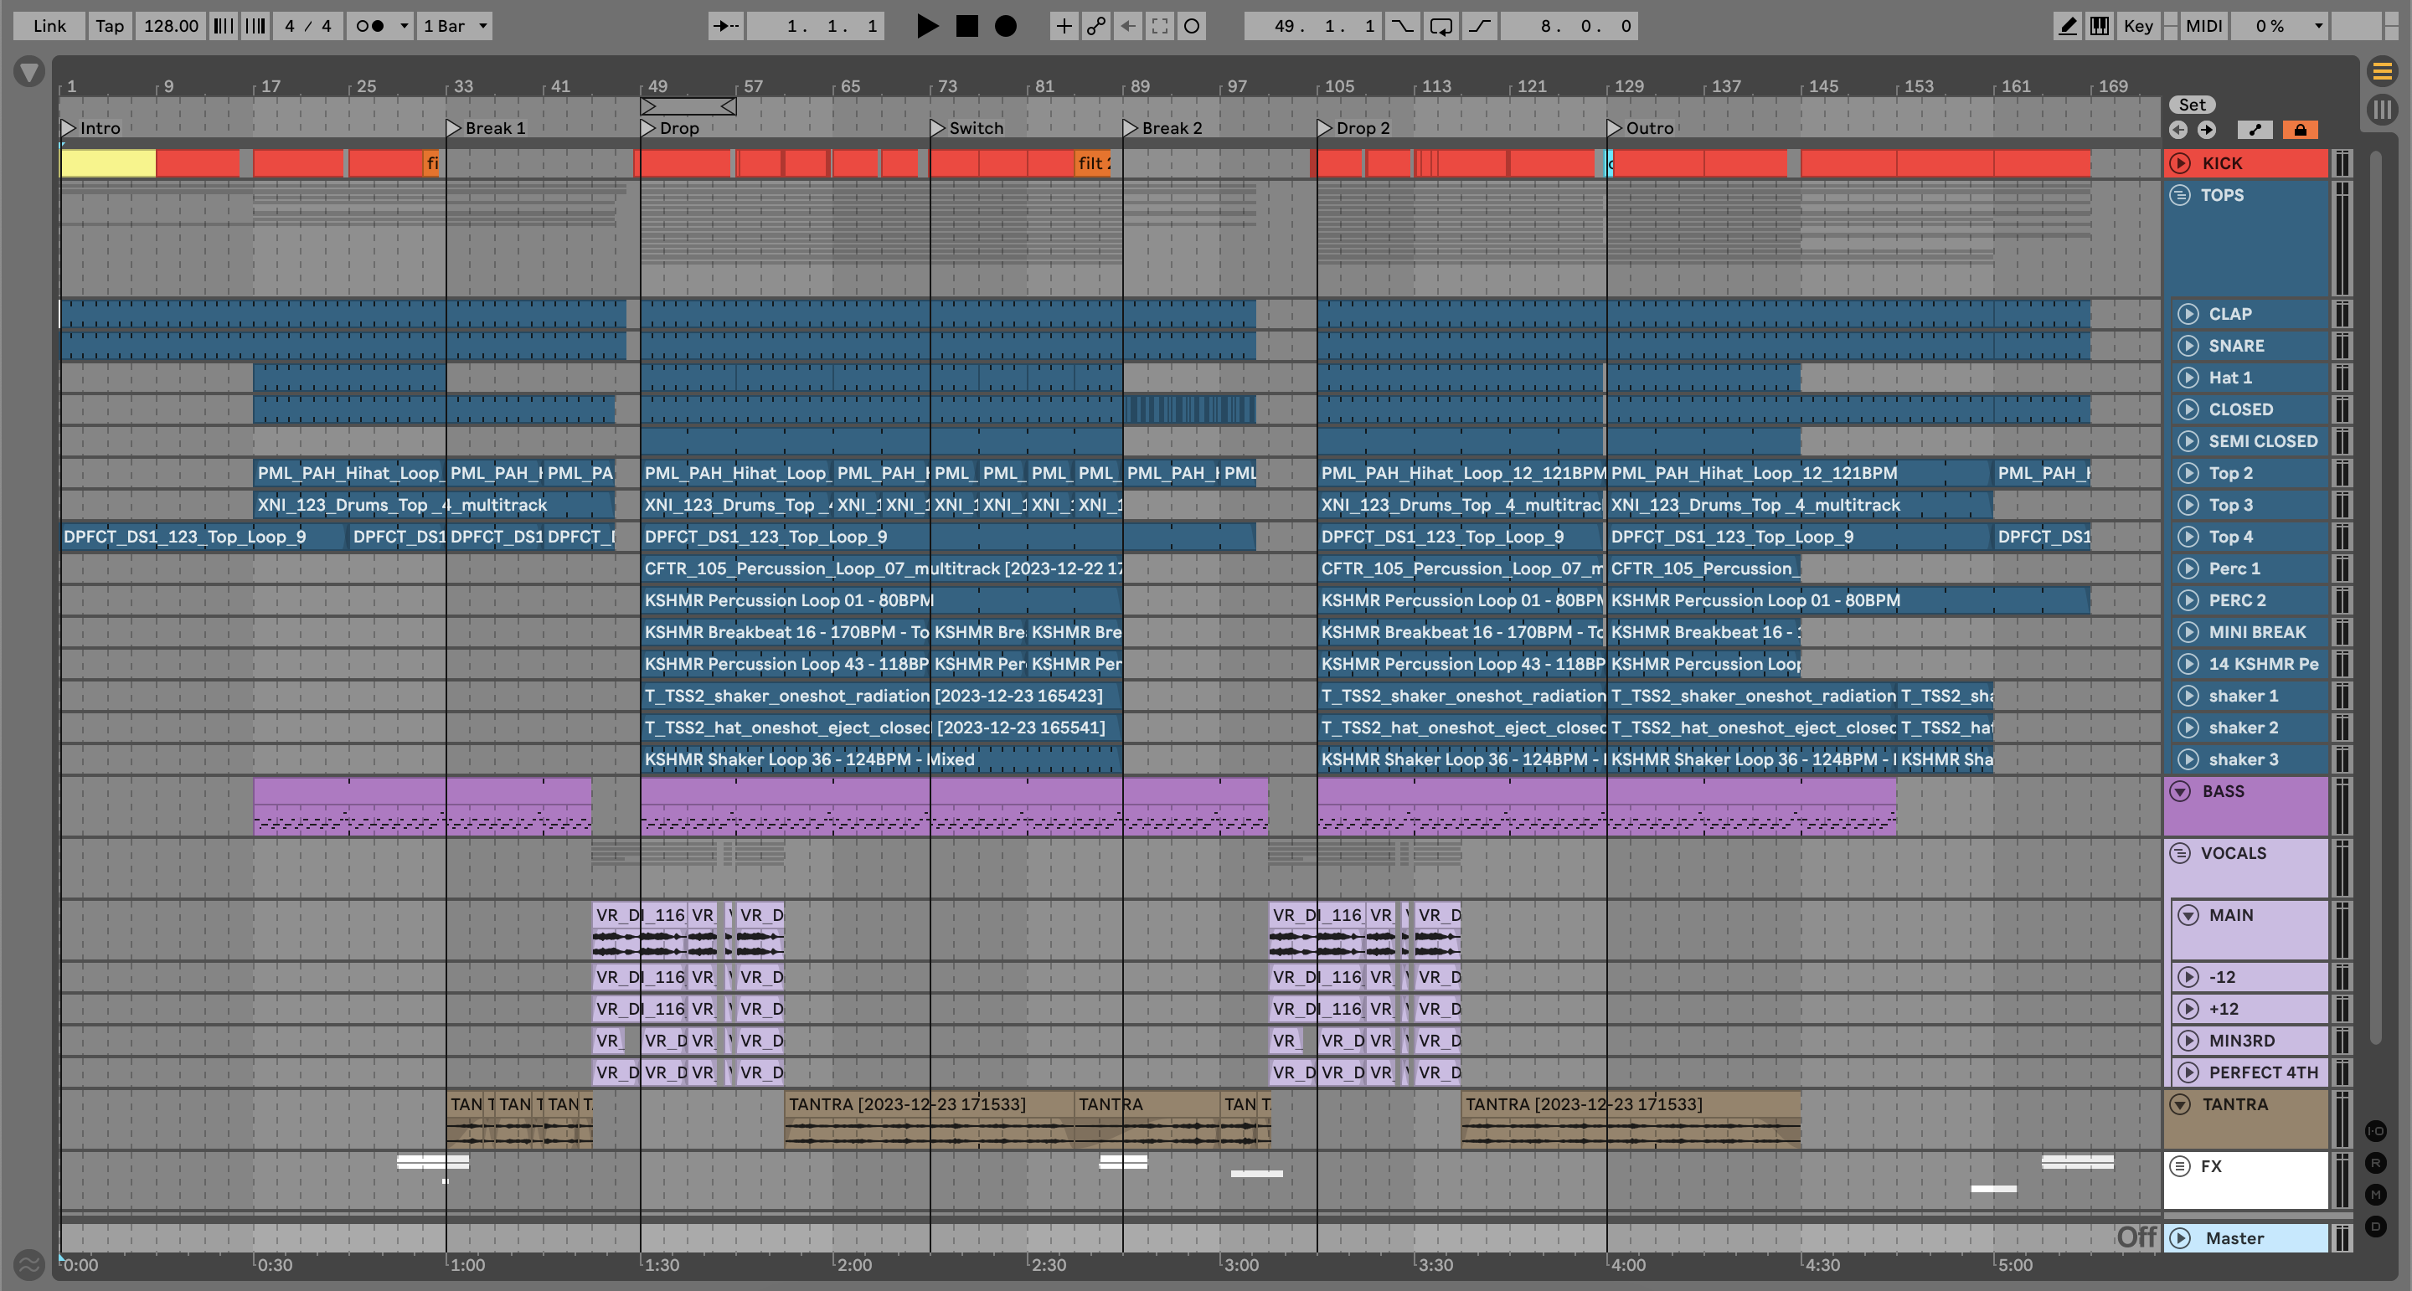Toggle the Automation Mode button
Viewport: 2412px width, 1291px height.
[2255, 130]
